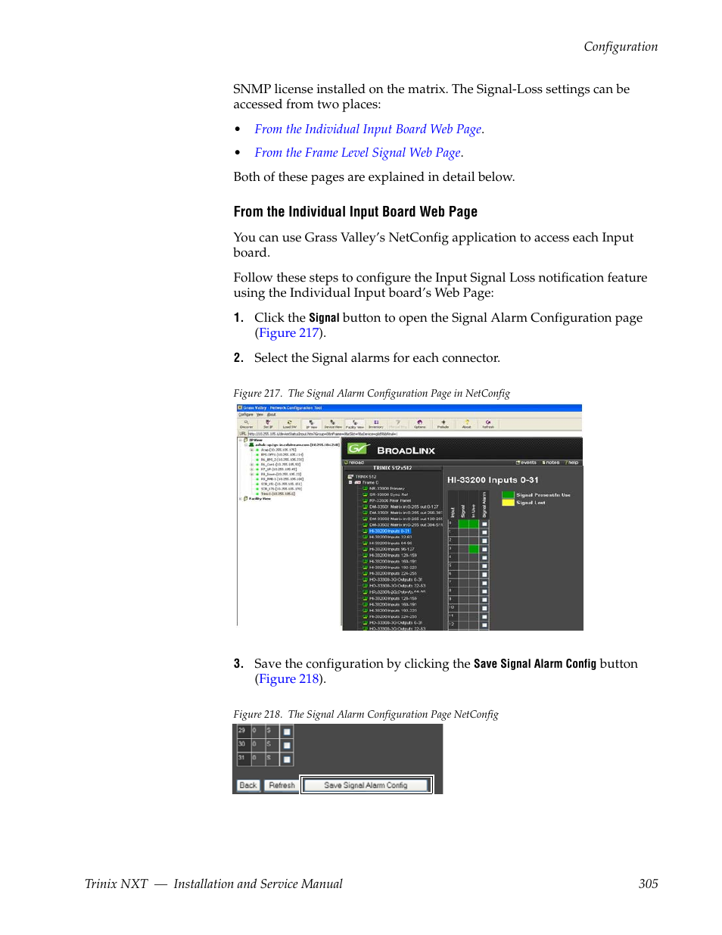722x935 pixels.
Task: Select the Discover tool in NetConfig toolbar
Action: coord(247,425)
